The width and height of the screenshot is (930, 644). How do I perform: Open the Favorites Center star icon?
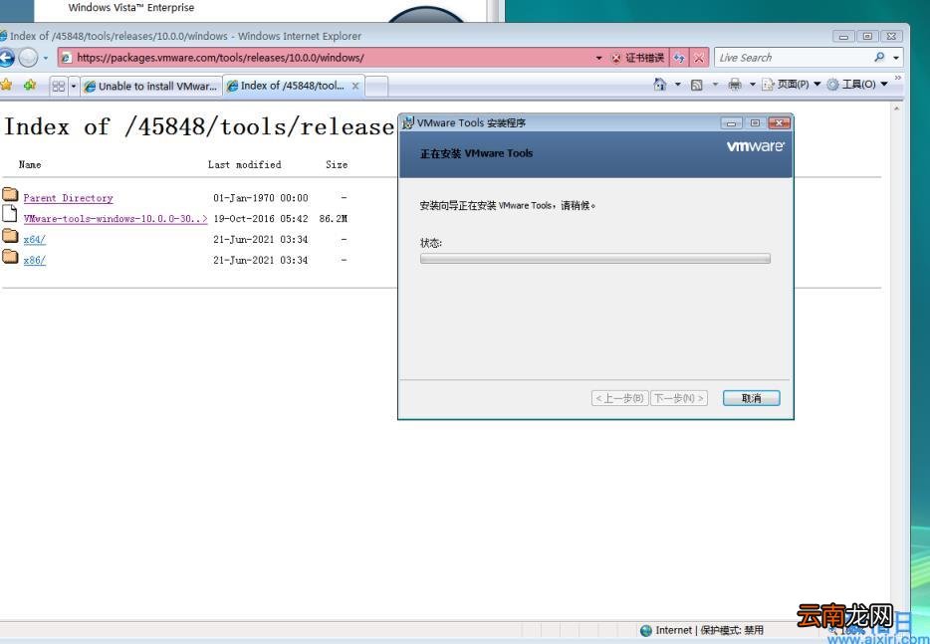tap(7, 85)
